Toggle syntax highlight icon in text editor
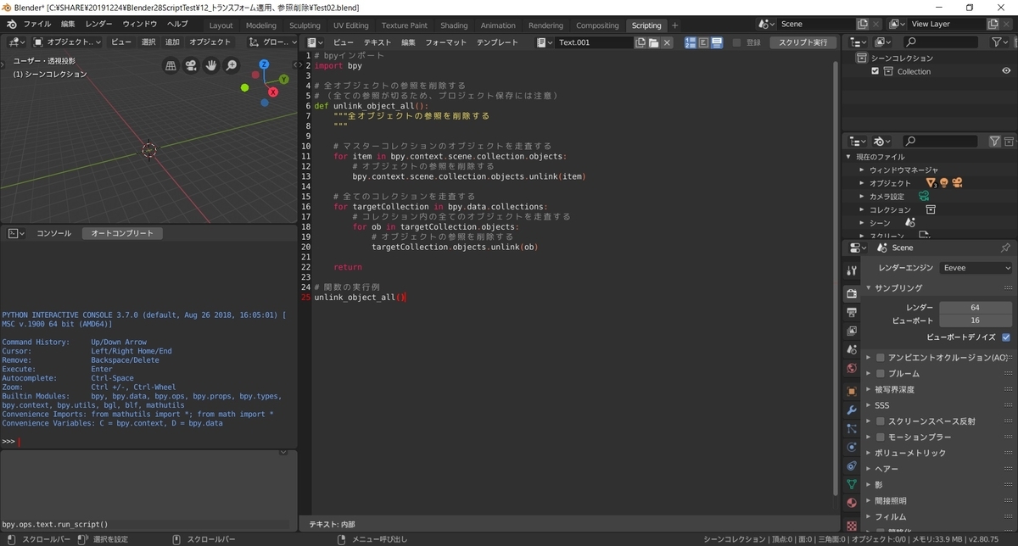The image size is (1018, 546). pyautogui.click(x=716, y=42)
